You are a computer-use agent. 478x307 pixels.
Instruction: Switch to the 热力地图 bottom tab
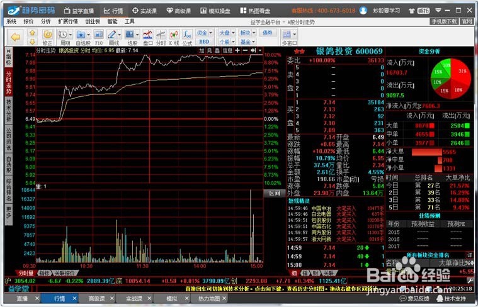tap(209, 298)
